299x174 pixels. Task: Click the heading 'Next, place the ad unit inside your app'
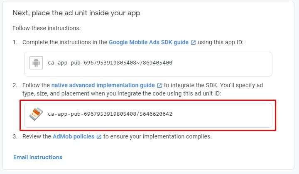click(x=76, y=13)
